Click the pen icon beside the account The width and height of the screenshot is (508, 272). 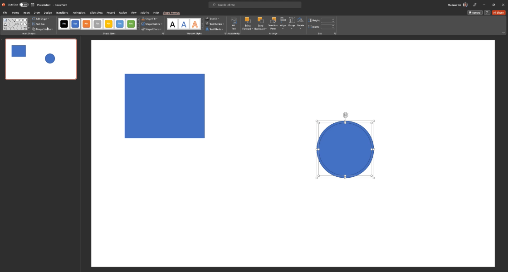click(474, 5)
